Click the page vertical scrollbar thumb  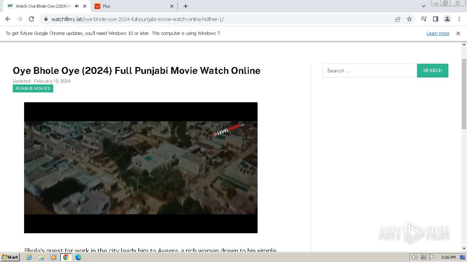464,94
